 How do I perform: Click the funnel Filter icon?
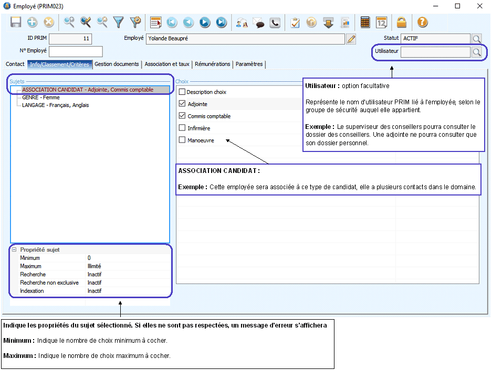click(x=119, y=23)
